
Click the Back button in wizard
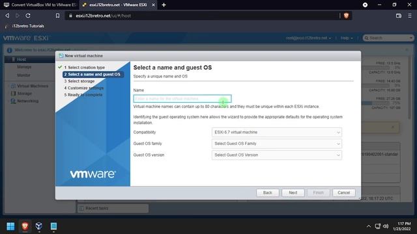coord(268,192)
